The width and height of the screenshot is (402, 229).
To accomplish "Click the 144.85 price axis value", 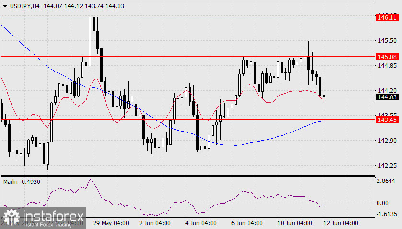I will pos(387,66).
